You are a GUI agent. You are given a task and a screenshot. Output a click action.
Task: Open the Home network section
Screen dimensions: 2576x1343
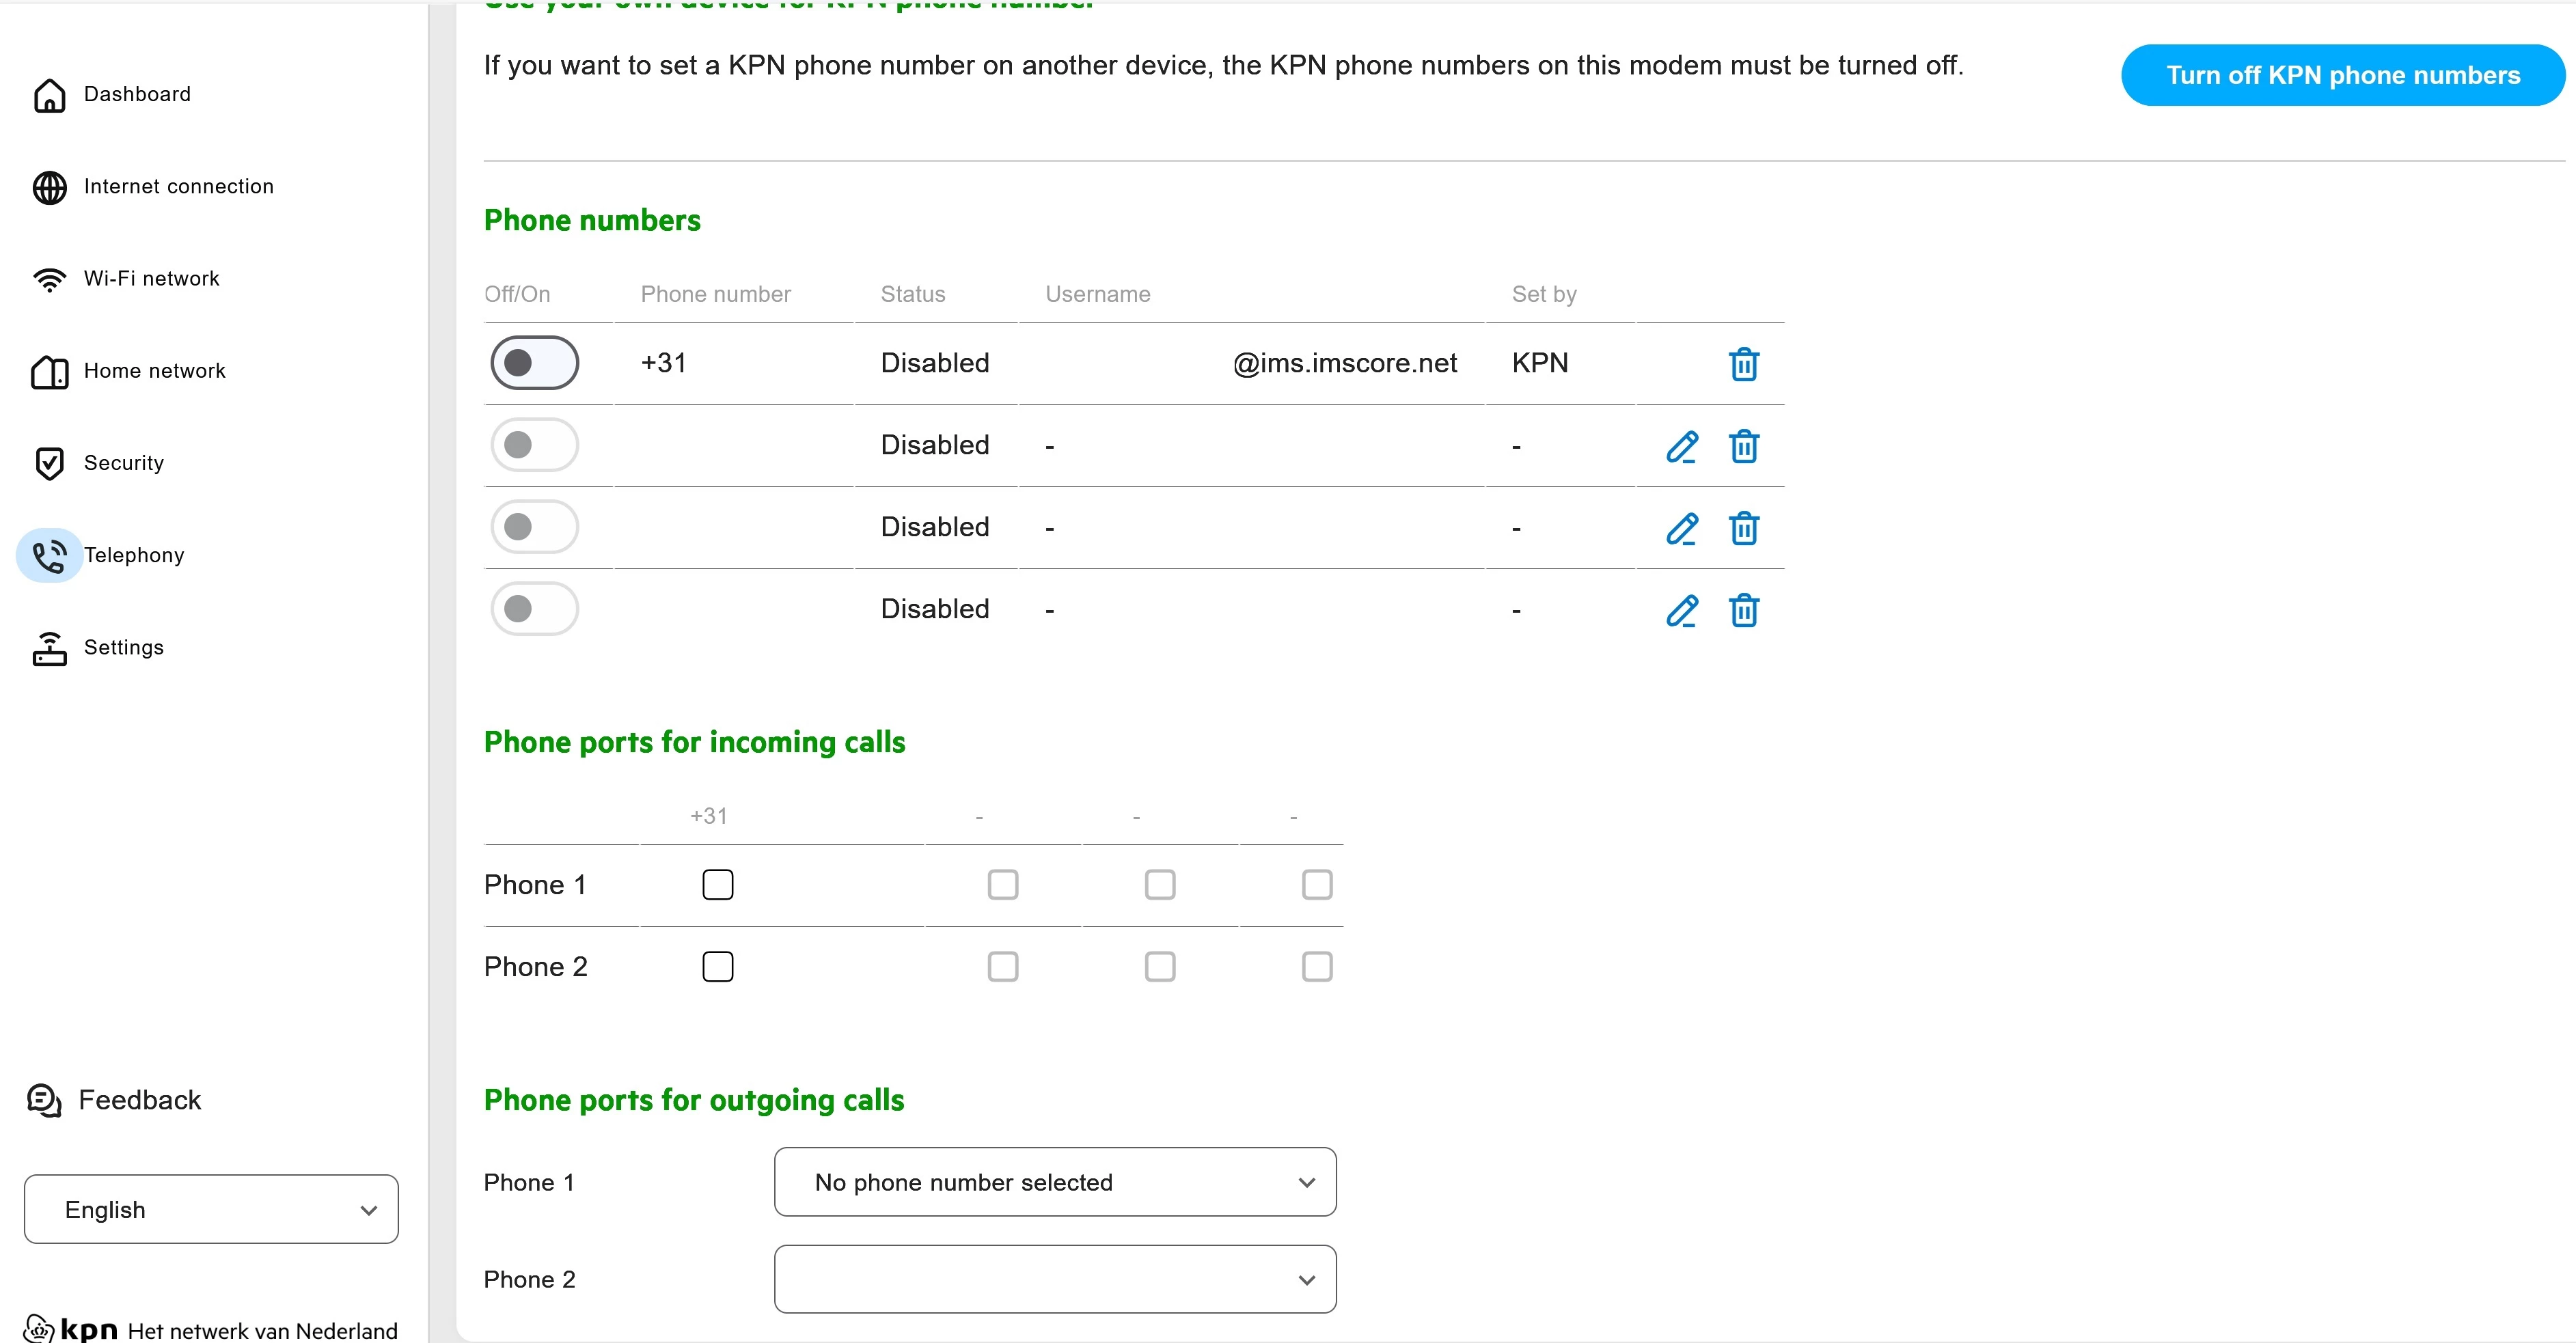tap(154, 371)
